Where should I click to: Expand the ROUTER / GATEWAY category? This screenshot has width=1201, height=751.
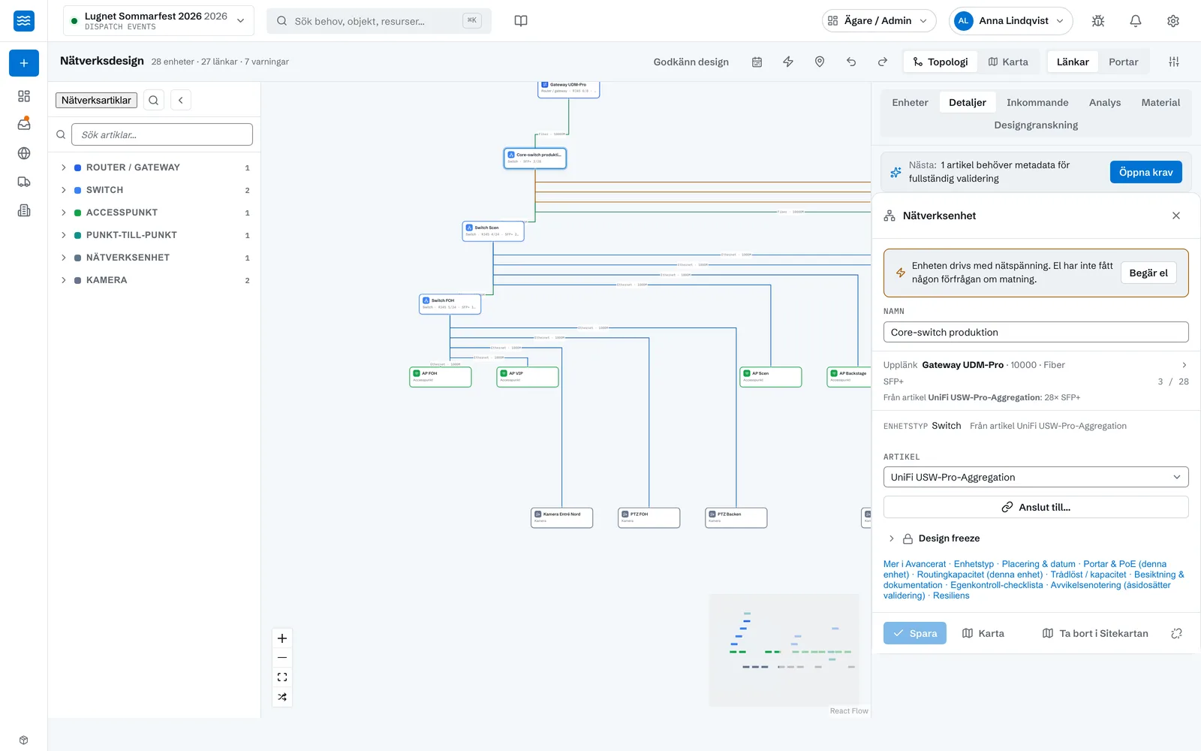155,167
